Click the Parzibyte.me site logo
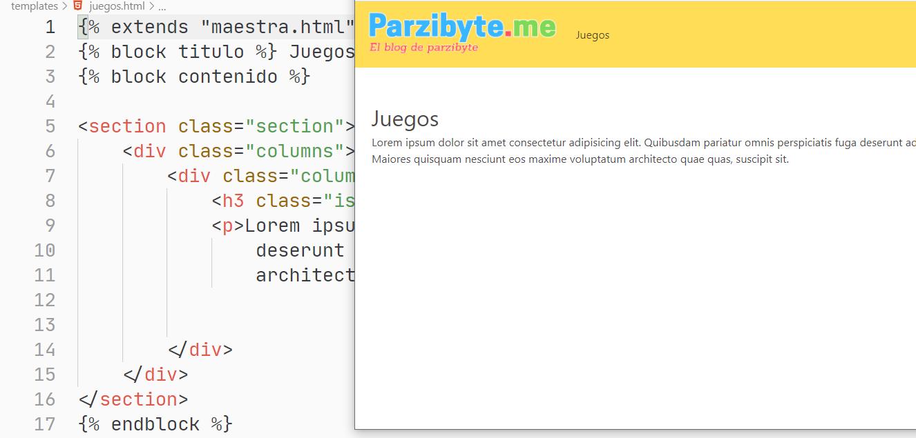Image resolution: width=916 pixels, height=438 pixels. [x=461, y=26]
